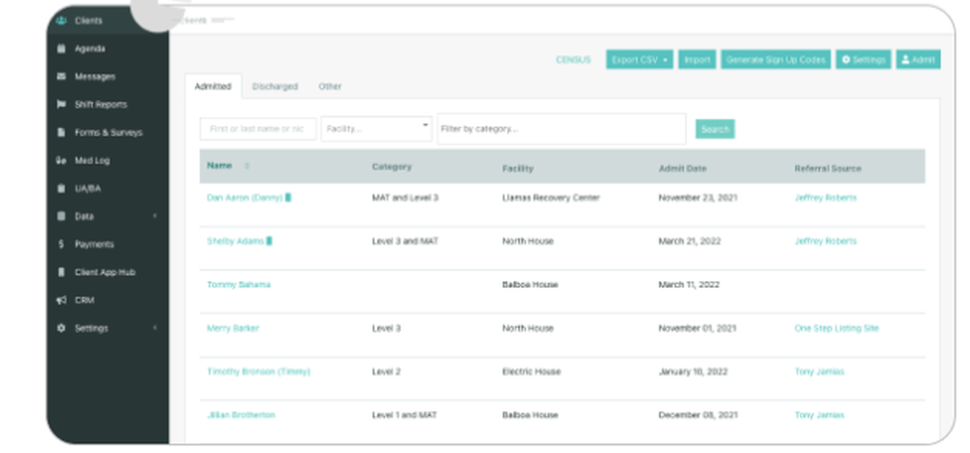Click the Agenda calendar icon
This screenshot has height=453, width=970.
pos(60,49)
